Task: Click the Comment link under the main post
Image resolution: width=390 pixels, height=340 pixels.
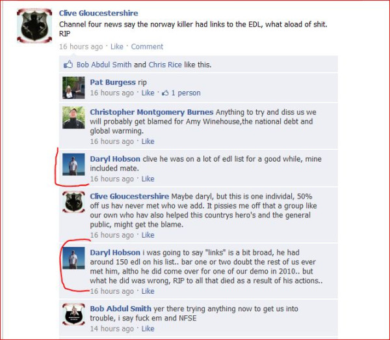Action: point(147,47)
